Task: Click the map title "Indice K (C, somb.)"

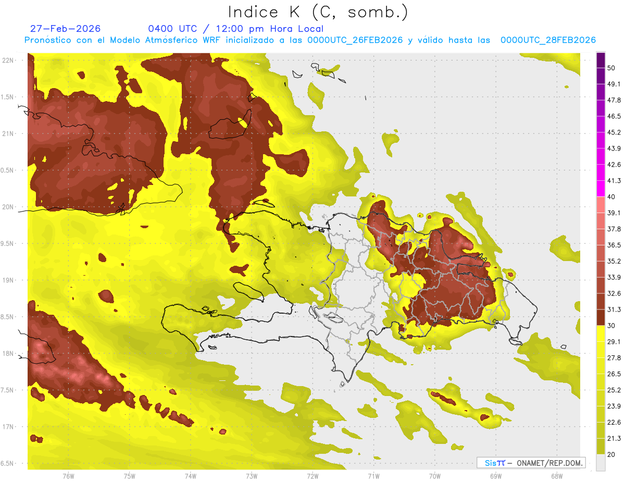Action: [x=318, y=13]
